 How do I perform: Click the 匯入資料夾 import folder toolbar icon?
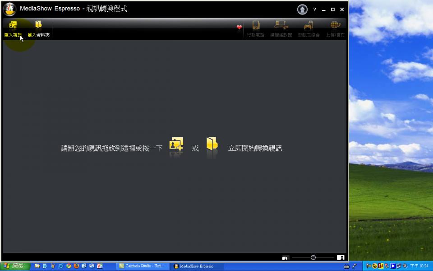pos(38,25)
